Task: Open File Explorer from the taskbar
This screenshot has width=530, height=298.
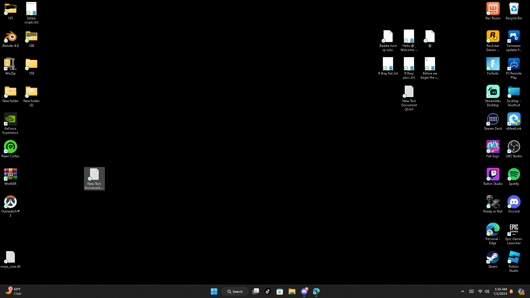Action: 292,291
